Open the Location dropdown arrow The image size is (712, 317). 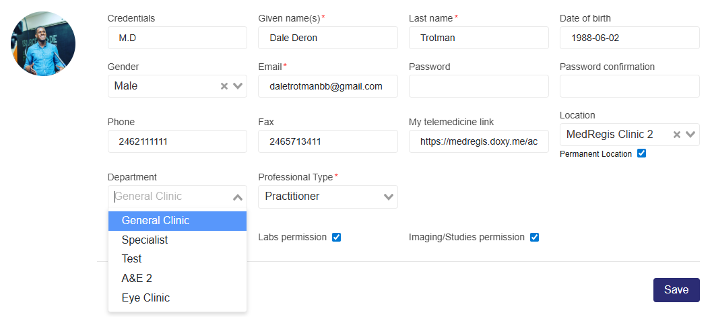[690, 135]
